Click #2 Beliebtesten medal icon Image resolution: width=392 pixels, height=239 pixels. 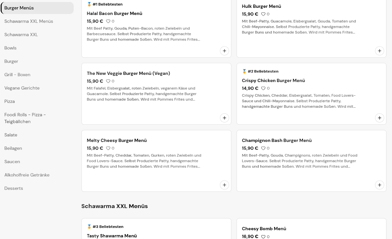click(x=244, y=71)
